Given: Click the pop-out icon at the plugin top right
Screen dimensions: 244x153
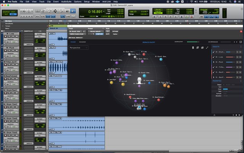Looking at the screenshot, I should click(x=241, y=42).
